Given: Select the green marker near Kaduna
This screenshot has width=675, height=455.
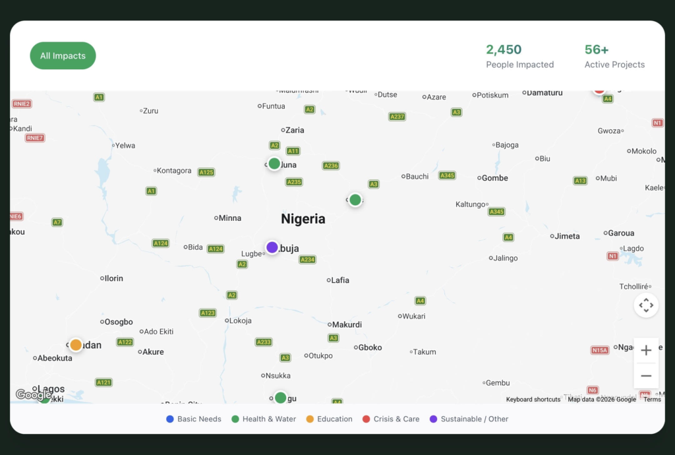Looking at the screenshot, I should click(274, 164).
